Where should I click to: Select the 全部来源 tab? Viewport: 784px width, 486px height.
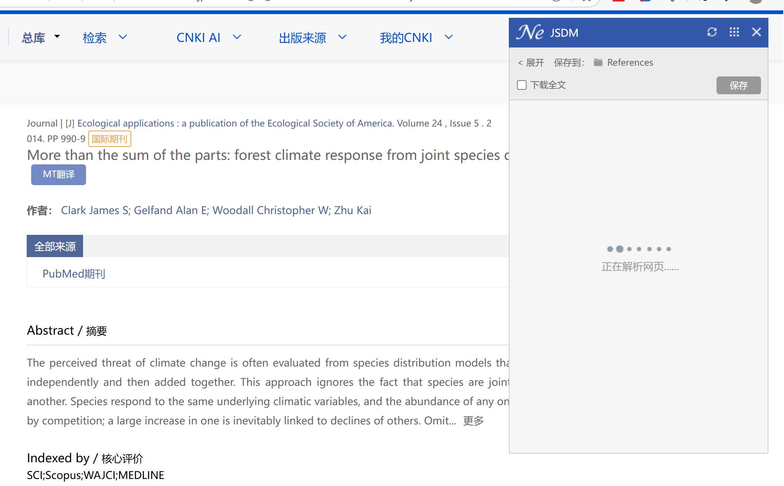pos(55,246)
